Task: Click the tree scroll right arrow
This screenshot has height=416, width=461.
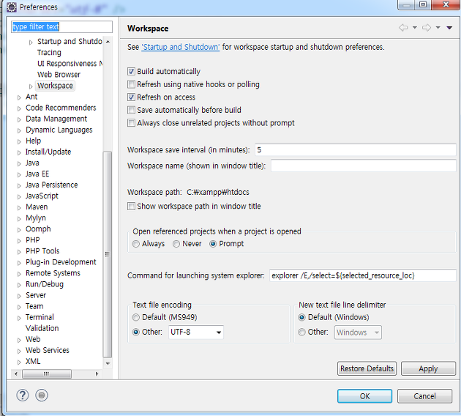Action: tap(97, 374)
